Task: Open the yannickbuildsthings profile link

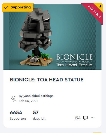Action: [38, 96]
